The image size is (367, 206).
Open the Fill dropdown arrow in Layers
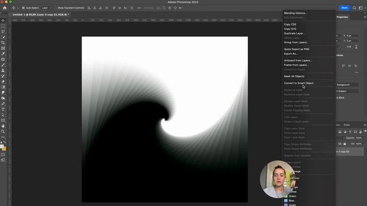pos(365,144)
